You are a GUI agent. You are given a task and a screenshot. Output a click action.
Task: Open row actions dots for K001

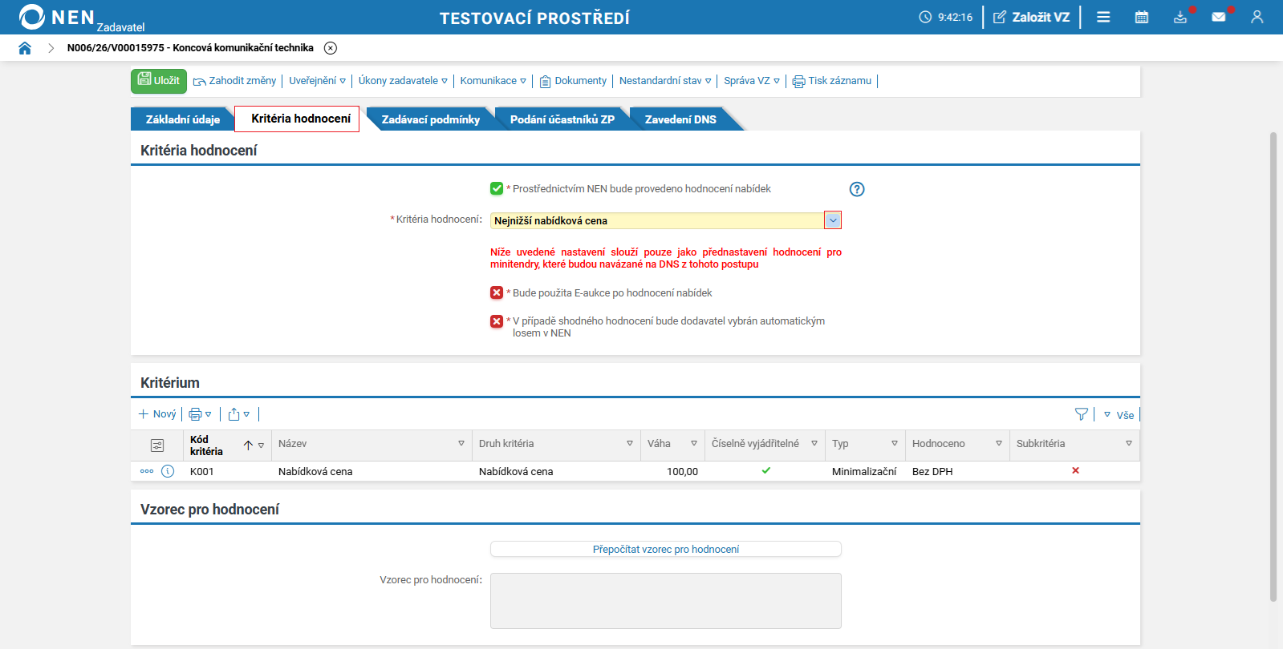click(x=147, y=471)
